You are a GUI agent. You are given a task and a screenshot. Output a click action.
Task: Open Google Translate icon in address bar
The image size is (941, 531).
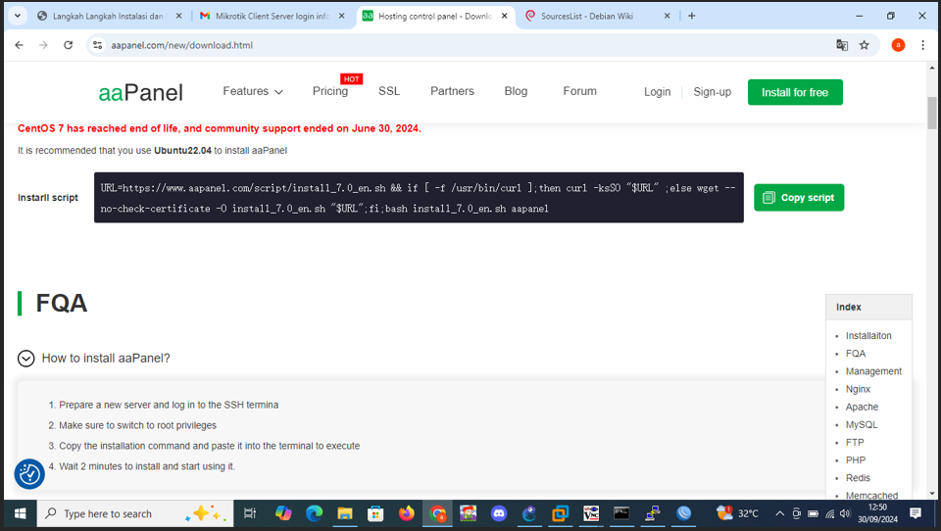(x=842, y=45)
